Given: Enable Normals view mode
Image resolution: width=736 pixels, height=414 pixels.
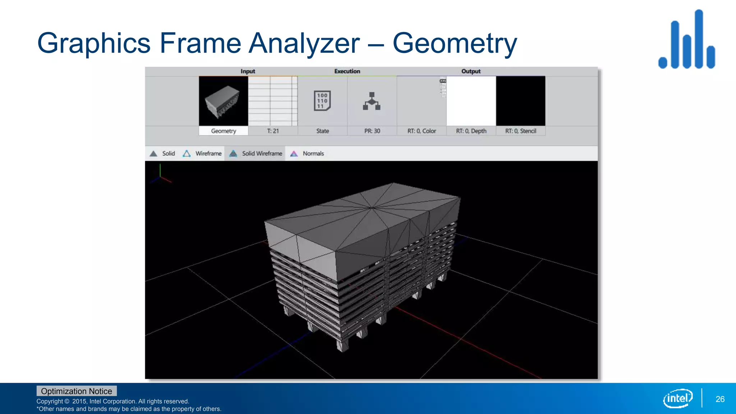Looking at the screenshot, I should pyautogui.click(x=307, y=153).
